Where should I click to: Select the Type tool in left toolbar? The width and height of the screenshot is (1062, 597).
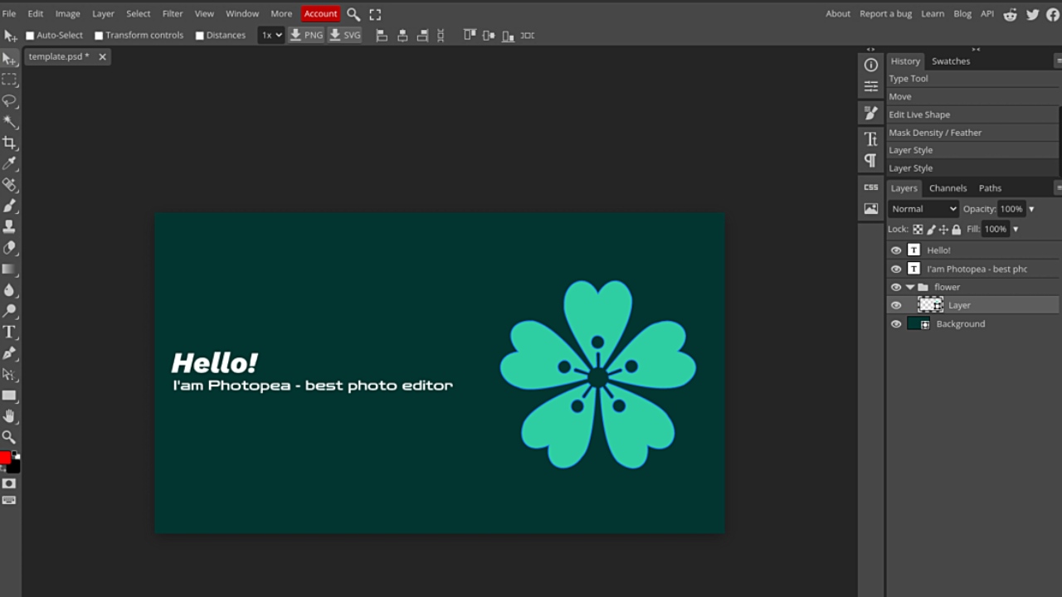click(9, 332)
